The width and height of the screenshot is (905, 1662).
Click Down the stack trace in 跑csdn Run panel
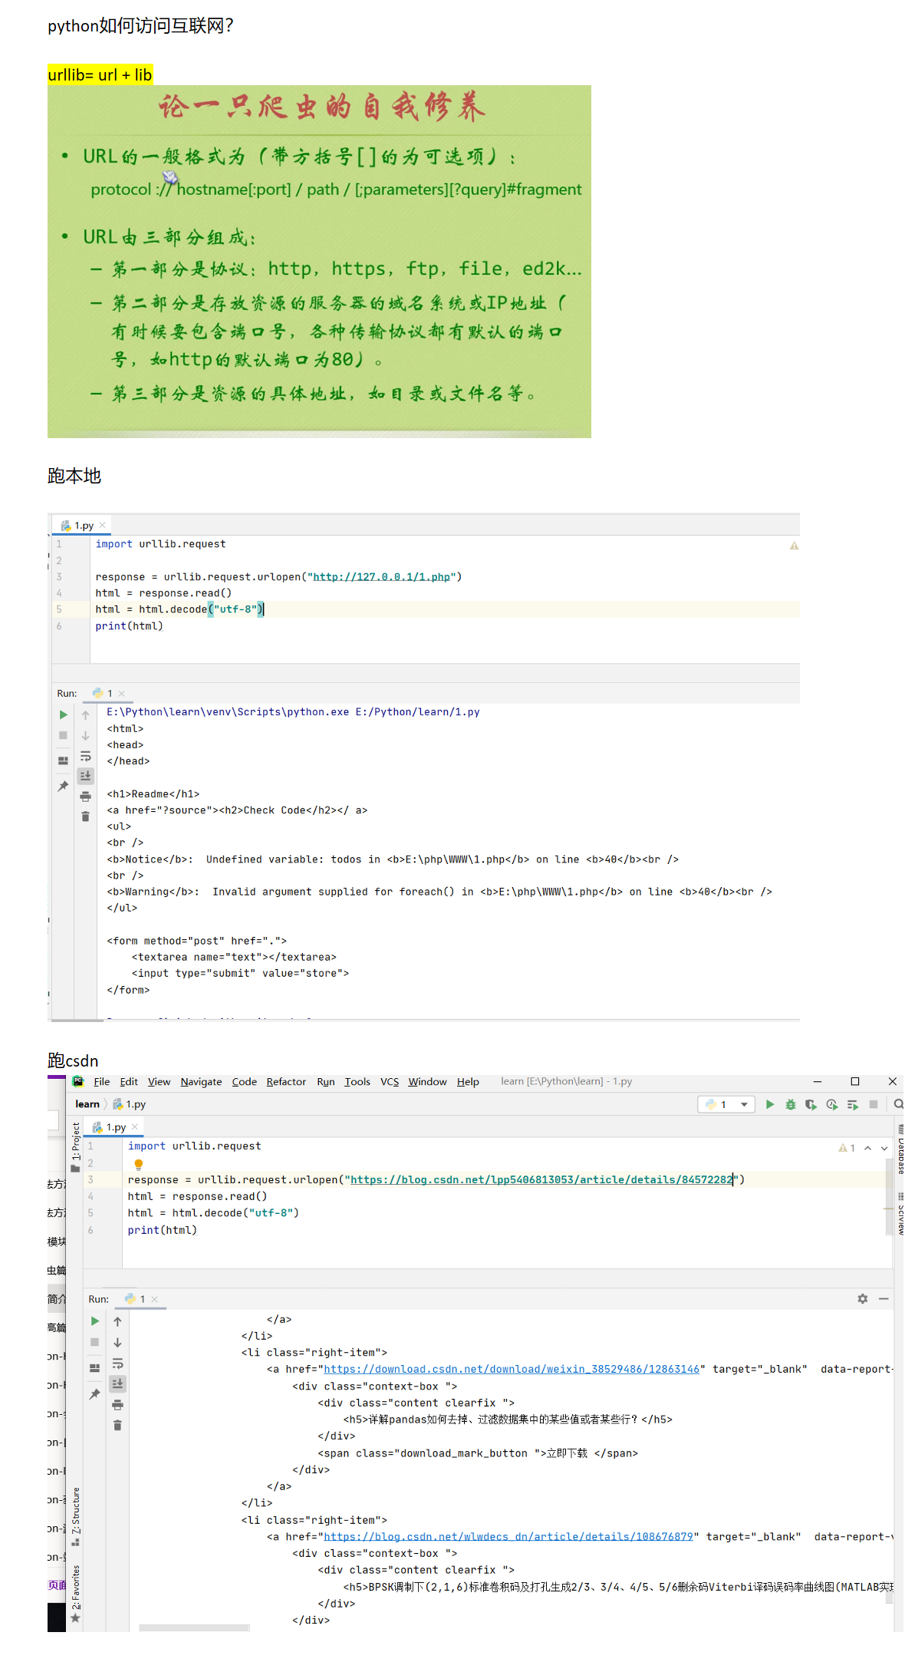(x=117, y=1343)
